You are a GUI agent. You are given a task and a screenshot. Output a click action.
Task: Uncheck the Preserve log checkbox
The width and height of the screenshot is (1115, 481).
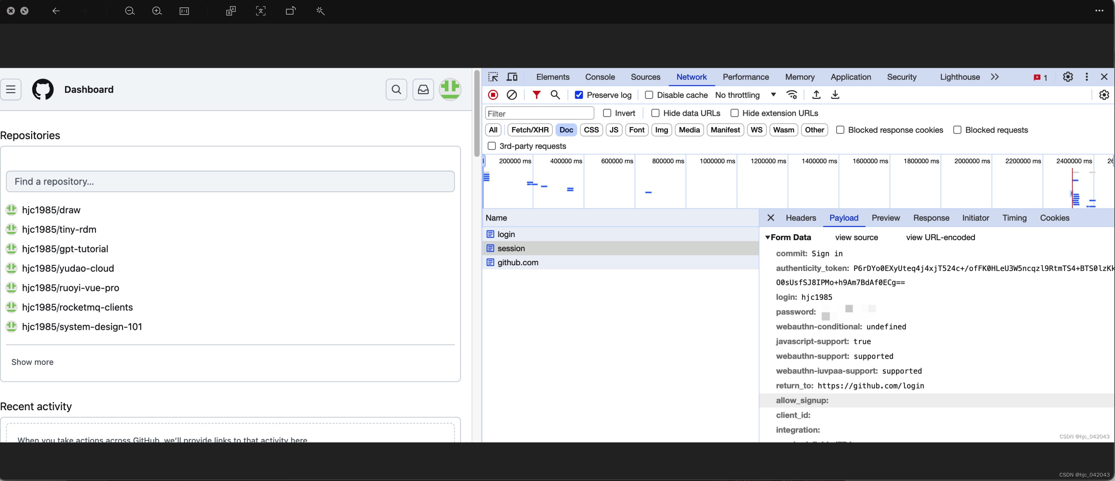(x=579, y=95)
